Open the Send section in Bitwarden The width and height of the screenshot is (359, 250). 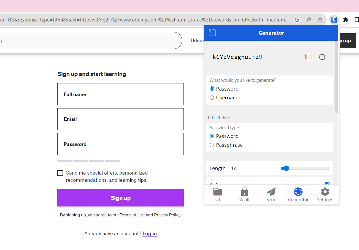coord(271,194)
